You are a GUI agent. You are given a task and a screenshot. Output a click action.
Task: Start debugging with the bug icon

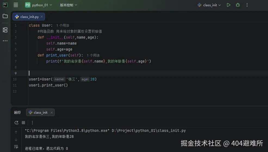238,5
